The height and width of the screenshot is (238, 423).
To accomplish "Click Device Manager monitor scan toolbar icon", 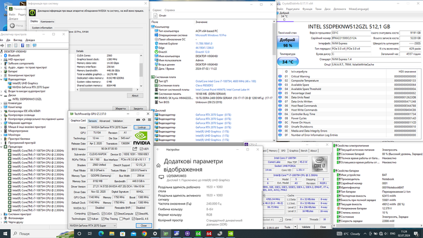I will (35, 45).
